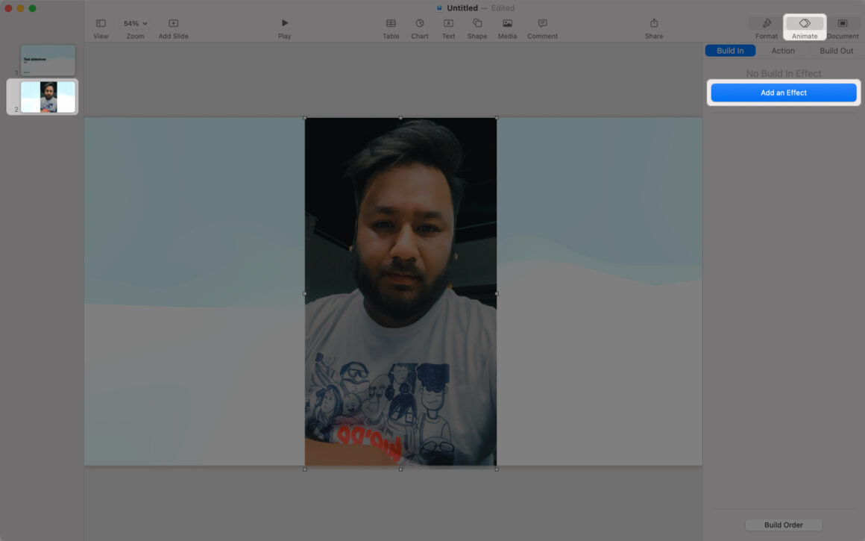Screen dimensions: 865x541
Task: Add a Shape to the slide
Action: click(x=476, y=28)
